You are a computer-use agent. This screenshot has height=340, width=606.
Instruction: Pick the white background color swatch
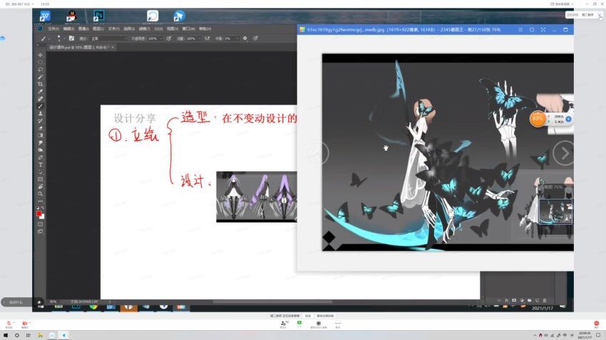(42, 217)
